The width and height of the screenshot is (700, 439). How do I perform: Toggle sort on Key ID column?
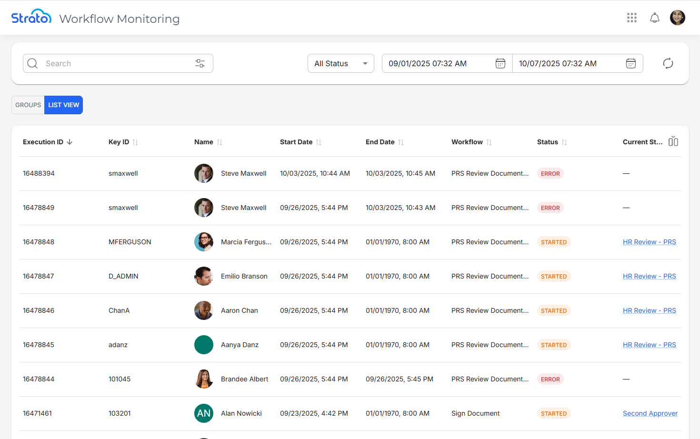pos(135,142)
